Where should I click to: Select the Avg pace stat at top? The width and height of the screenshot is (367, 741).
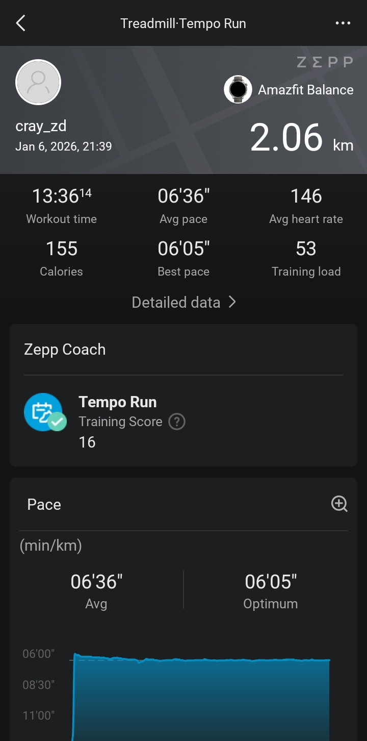183,206
